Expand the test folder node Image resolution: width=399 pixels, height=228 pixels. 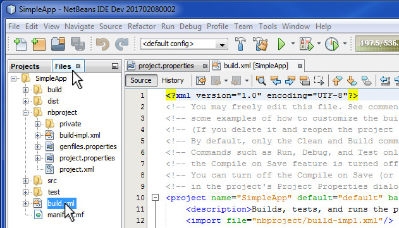25,192
